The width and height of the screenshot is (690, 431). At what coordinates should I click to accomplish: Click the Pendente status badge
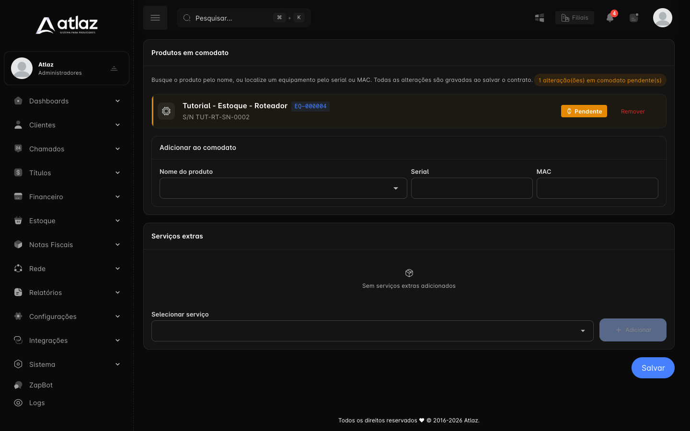[x=584, y=111]
